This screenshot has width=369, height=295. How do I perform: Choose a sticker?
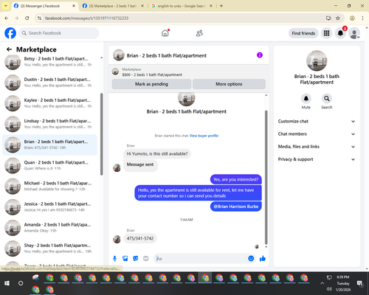136,258
